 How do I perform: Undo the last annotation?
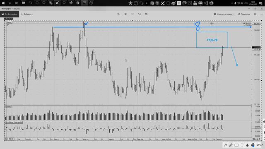pos(259,145)
